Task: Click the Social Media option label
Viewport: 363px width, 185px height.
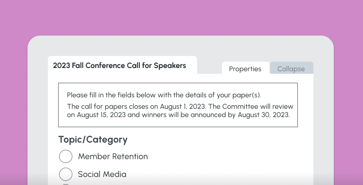Action: click(x=102, y=174)
